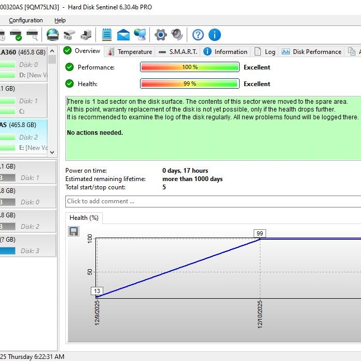Viewport: 361px width, 361px height.
Task: Open the Help menu
Action: pyautogui.click(x=60, y=20)
